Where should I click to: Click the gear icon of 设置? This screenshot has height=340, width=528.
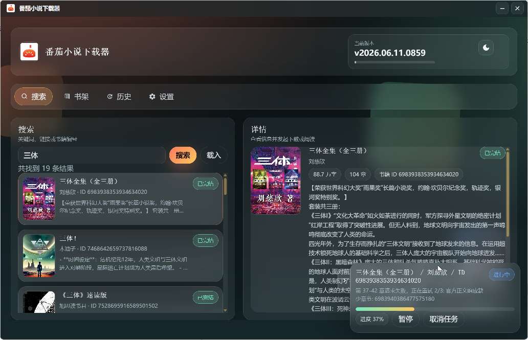coord(152,97)
